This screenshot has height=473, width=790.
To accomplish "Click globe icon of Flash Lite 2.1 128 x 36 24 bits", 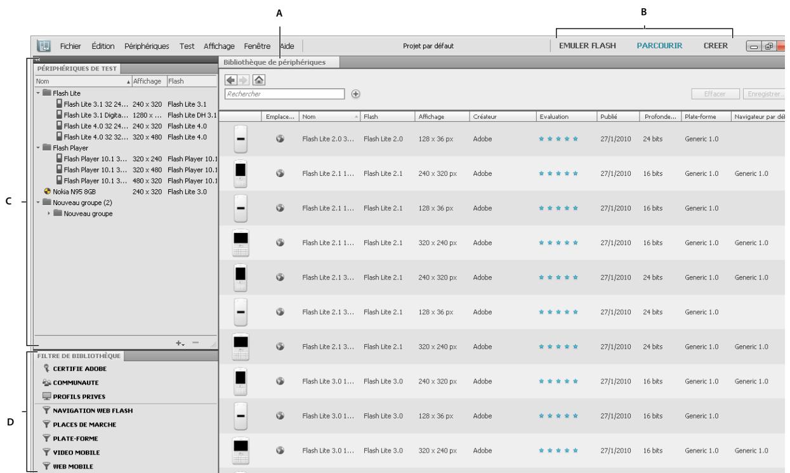I will [x=279, y=312].
